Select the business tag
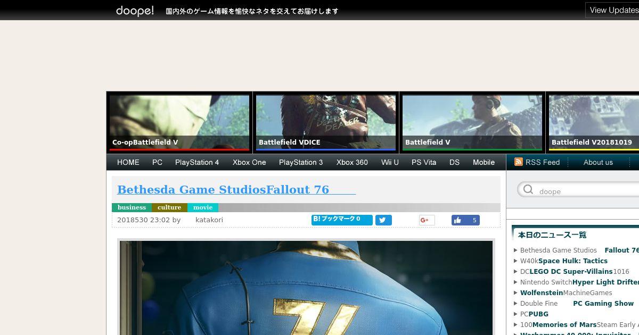The image size is (639, 335). tap(132, 207)
